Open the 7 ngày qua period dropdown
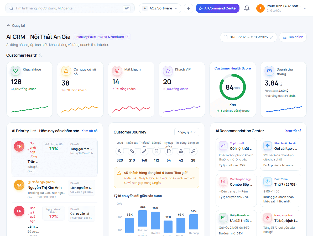Viewport: 313px width, 236px height. click(x=187, y=132)
